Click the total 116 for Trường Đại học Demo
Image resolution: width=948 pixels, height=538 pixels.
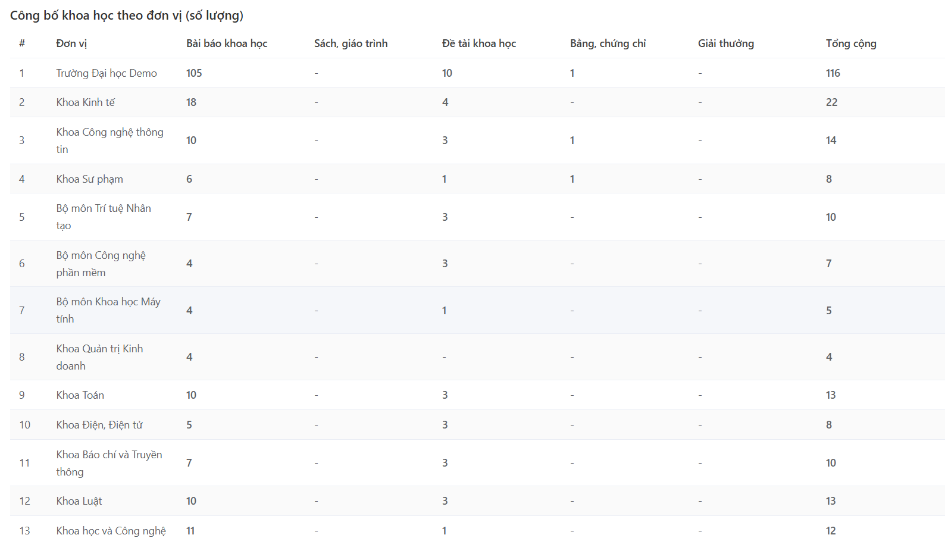click(833, 73)
